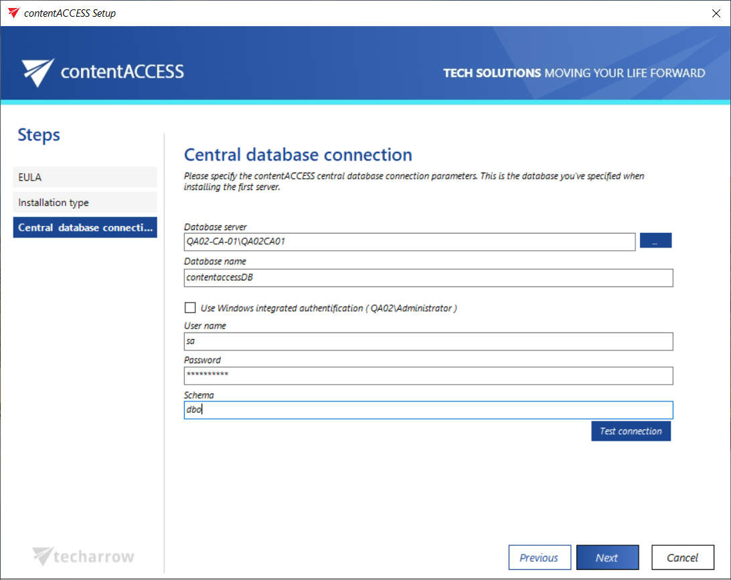Image resolution: width=731 pixels, height=580 pixels.
Task: Select the Central database connection step
Action: [85, 227]
